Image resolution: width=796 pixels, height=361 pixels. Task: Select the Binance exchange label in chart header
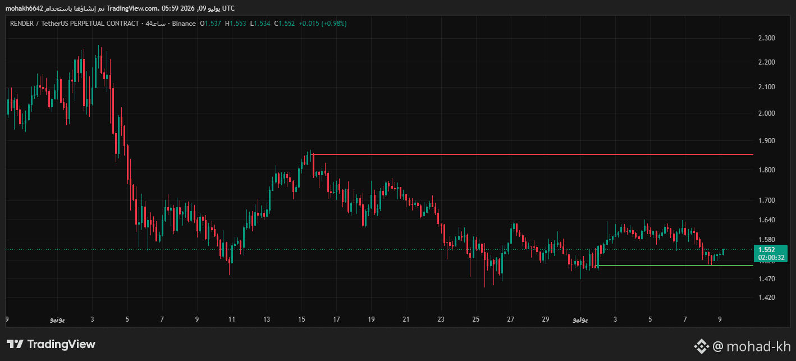[184, 24]
